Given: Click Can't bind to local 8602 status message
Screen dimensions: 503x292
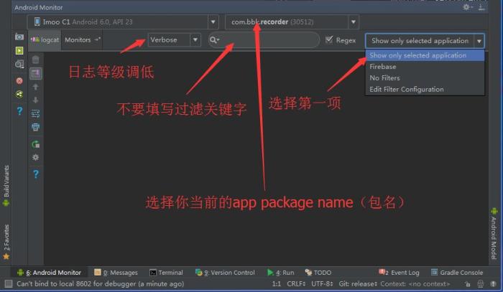Looking at the screenshot, I should (x=100, y=283).
